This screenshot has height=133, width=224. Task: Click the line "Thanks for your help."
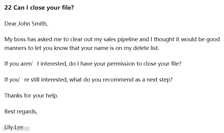[31, 95]
